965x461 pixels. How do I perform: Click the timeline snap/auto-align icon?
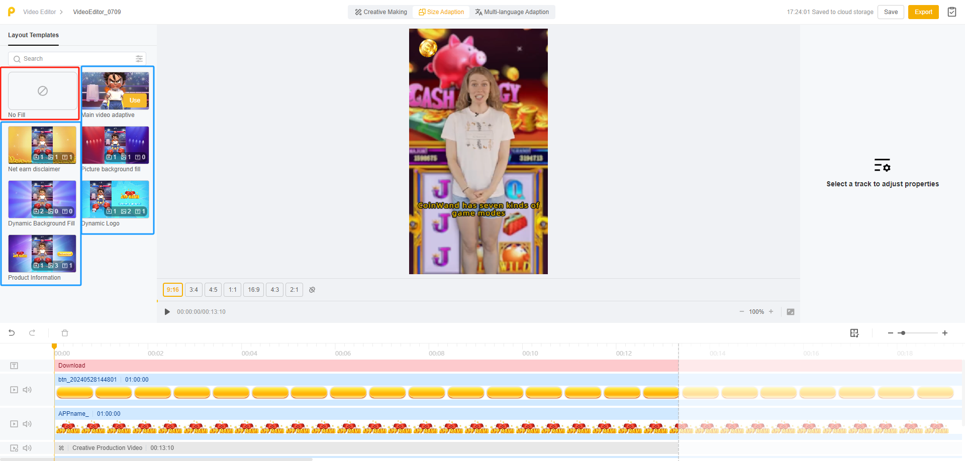pyautogui.click(x=854, y=333)
